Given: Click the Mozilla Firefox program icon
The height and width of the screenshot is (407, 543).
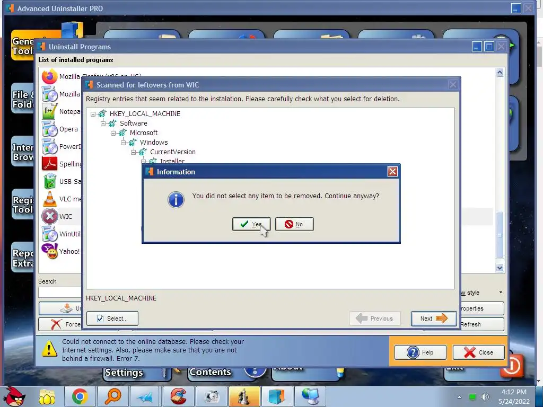Looking at the screenshot, I should point(49,76).
